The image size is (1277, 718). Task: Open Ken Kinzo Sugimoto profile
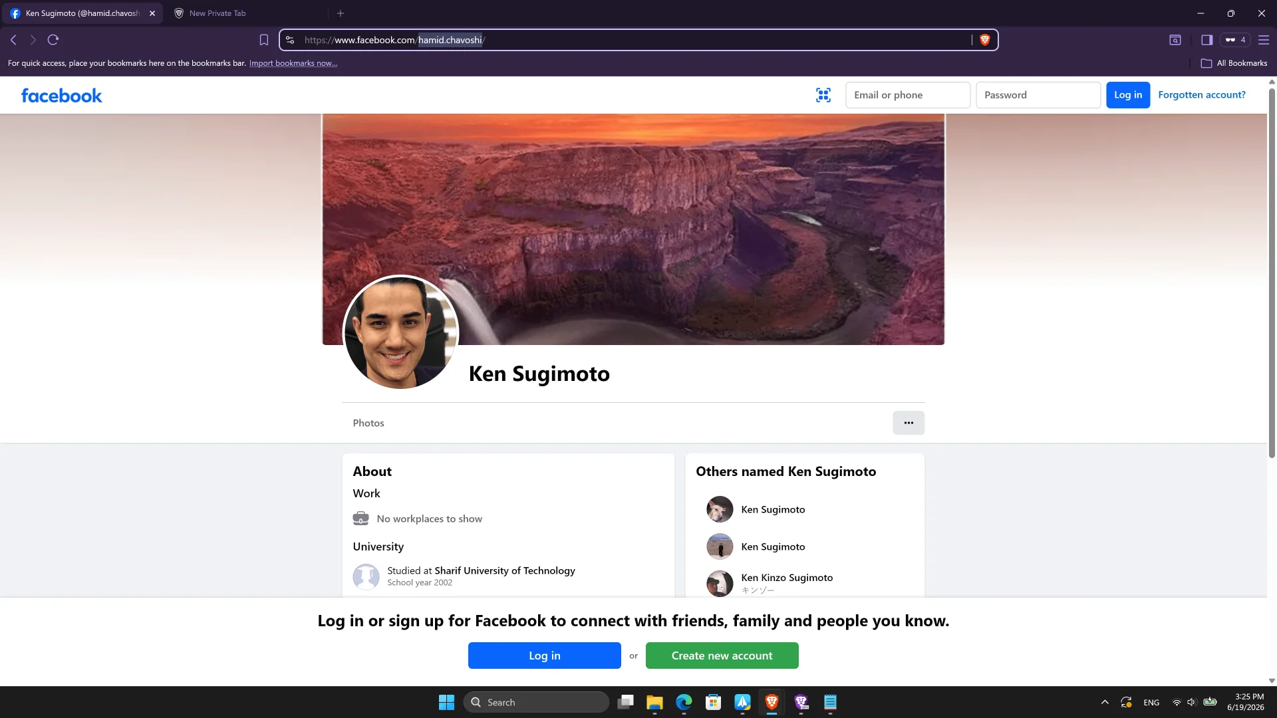[x=787, y=578]
